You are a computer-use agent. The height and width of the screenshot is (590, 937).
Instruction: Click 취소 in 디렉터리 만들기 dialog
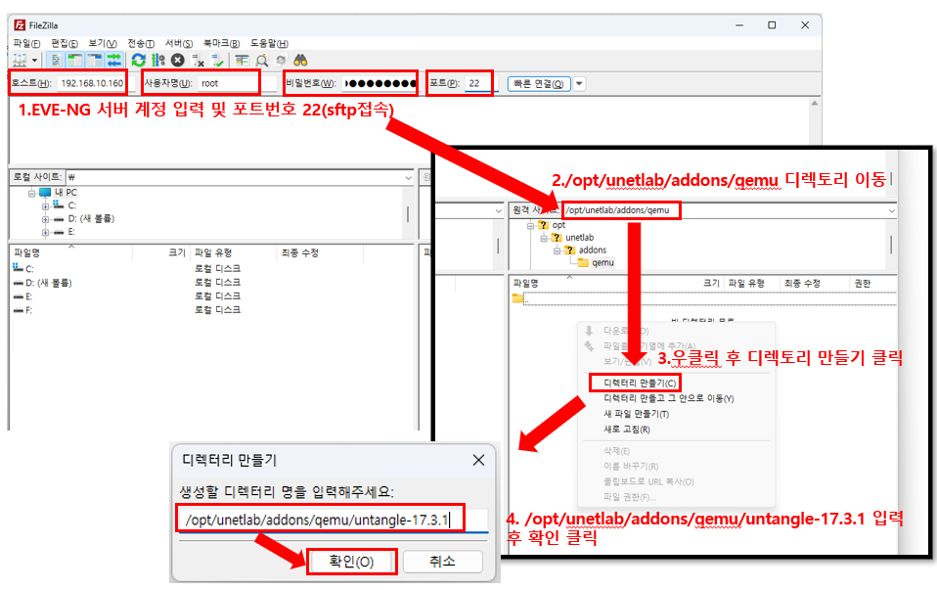[442, 562]
